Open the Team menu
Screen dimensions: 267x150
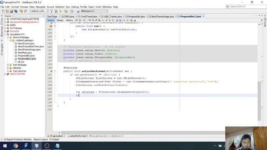click(91, 7)
